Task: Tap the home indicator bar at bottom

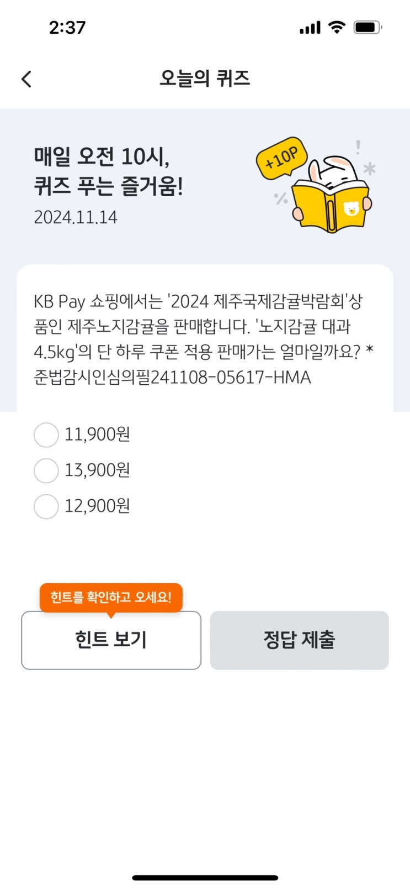Action: click(x=205, y=877)
